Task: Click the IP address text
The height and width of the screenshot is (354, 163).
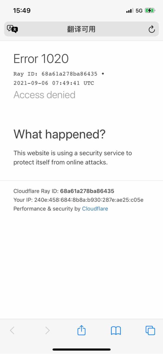Action: [x=89, y=200]
